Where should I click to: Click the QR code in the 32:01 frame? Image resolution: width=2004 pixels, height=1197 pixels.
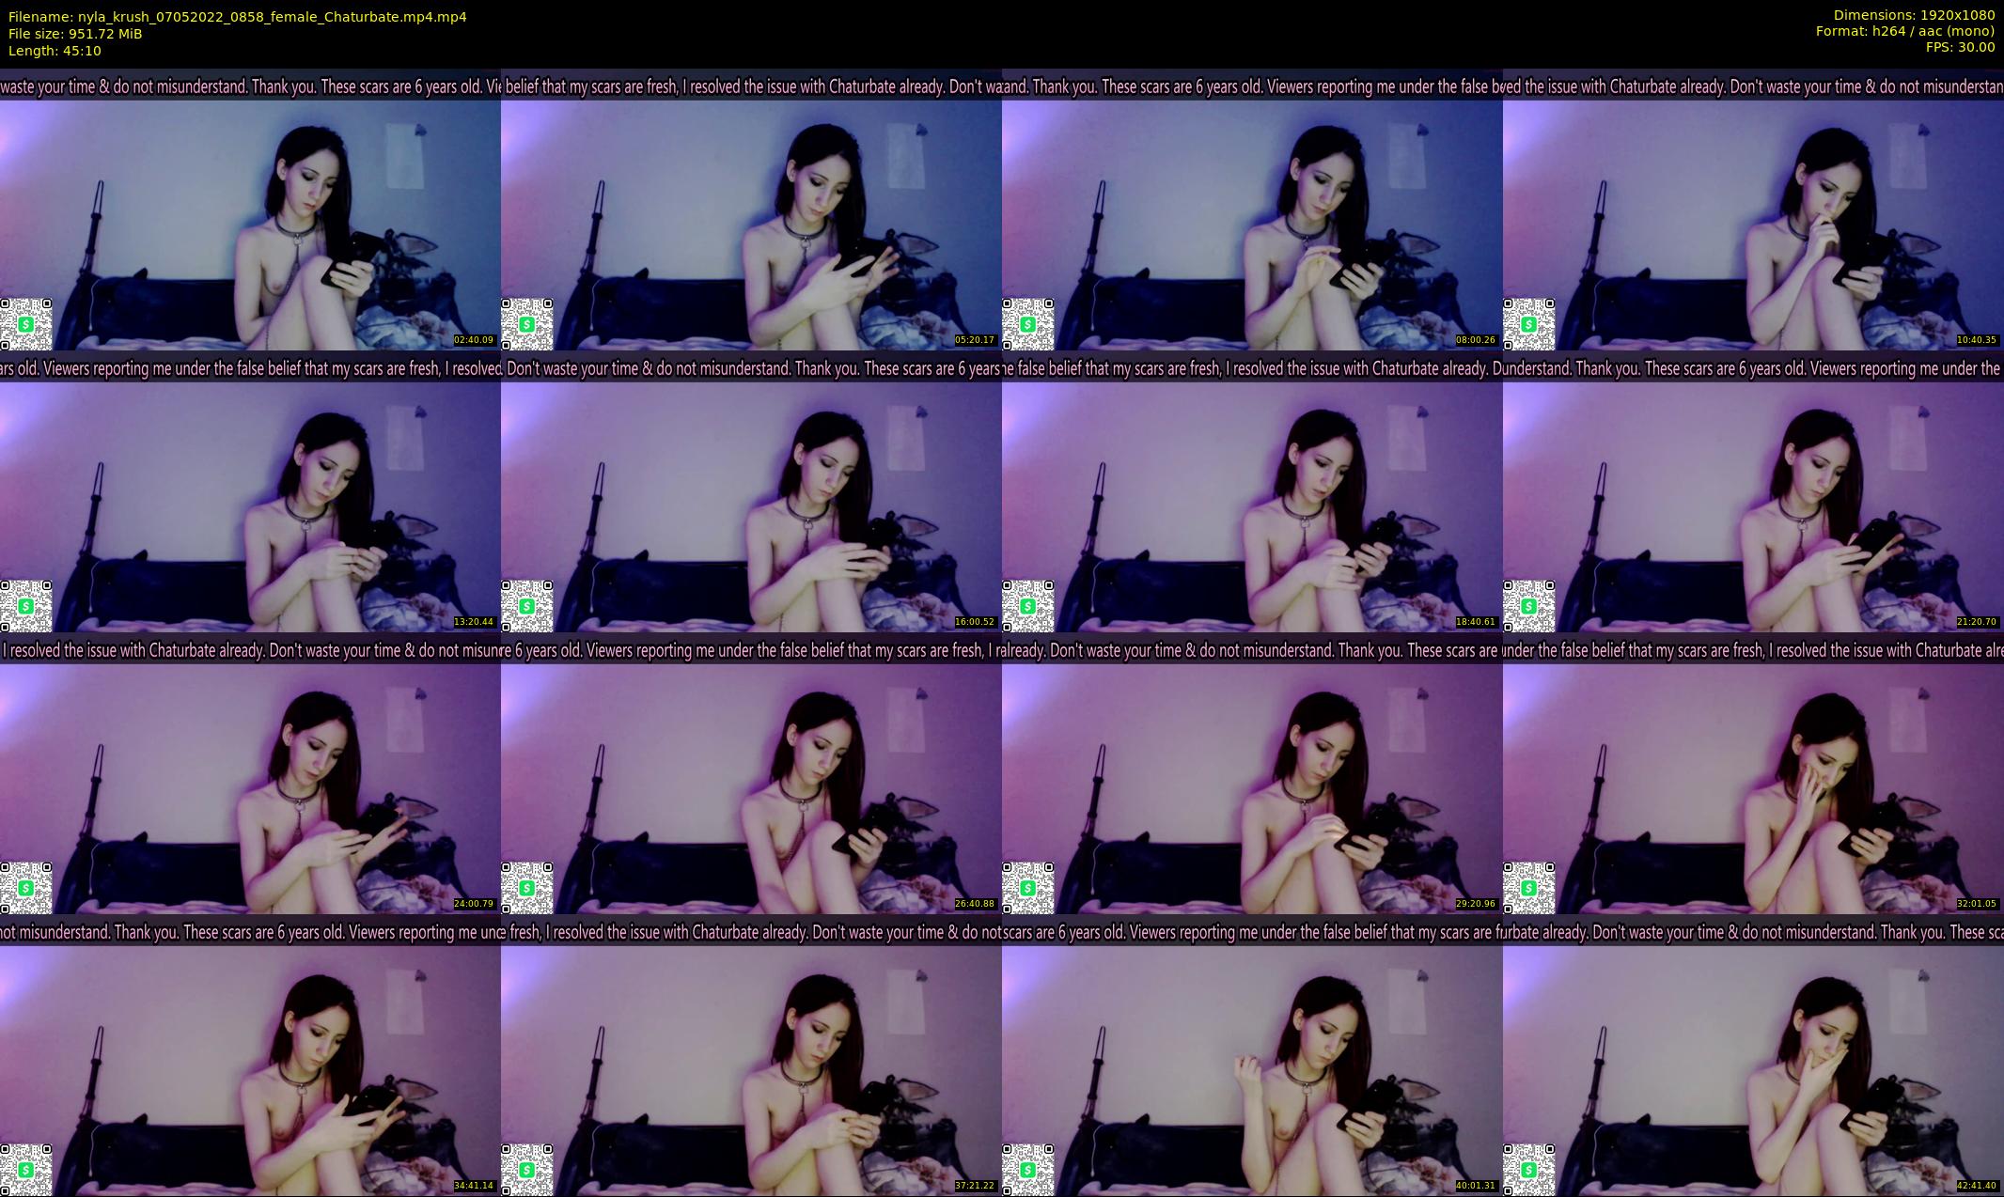[x=1528, y=887]
